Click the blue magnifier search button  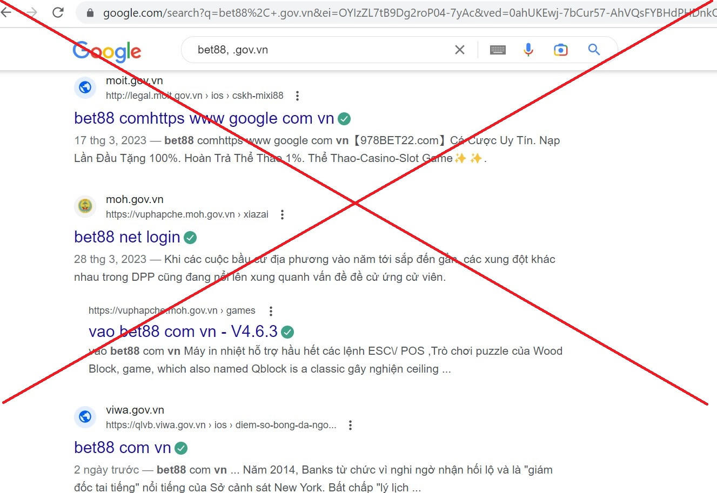tap(594, 50)
